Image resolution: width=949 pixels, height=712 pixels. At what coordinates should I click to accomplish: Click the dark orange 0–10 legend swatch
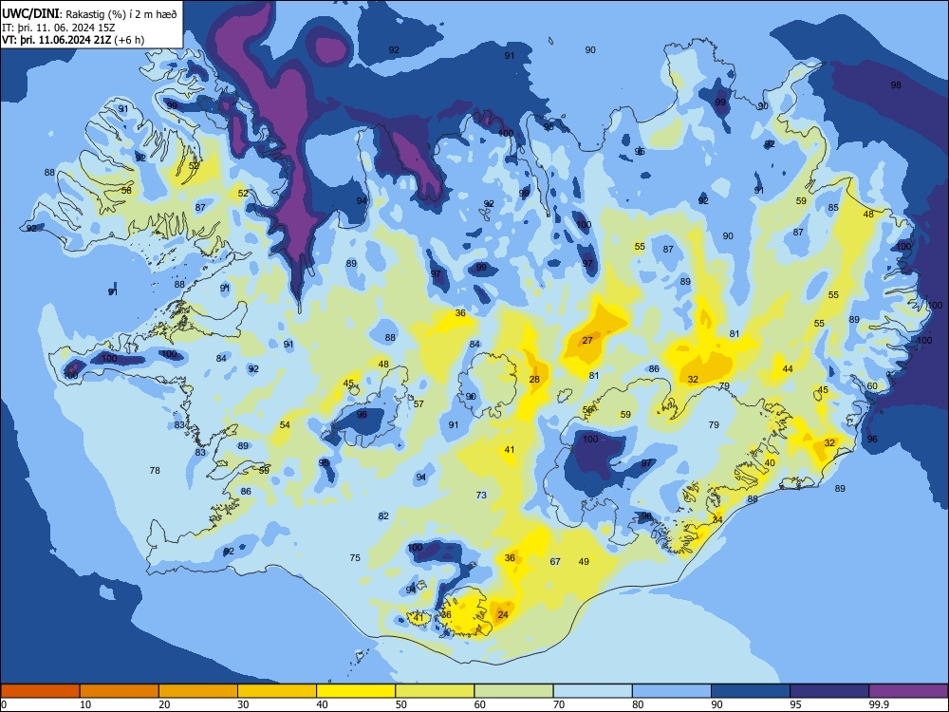coord(40,691)
